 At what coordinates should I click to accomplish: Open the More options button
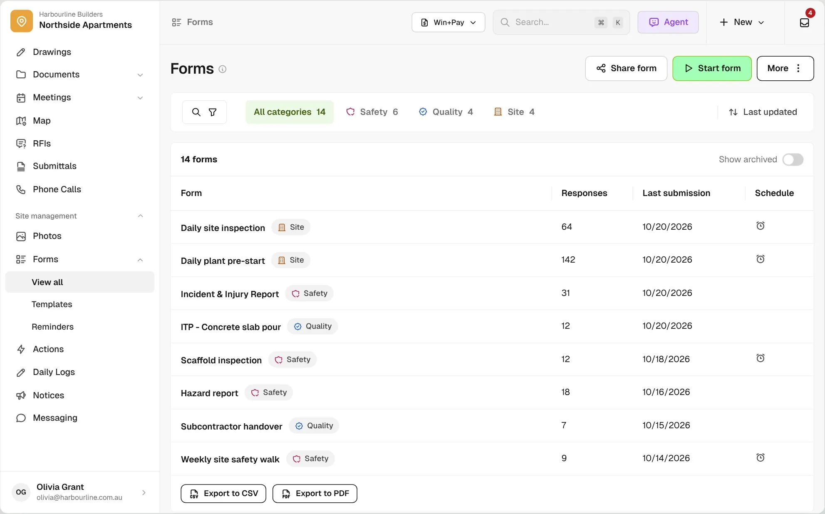(x=785, y=68)
